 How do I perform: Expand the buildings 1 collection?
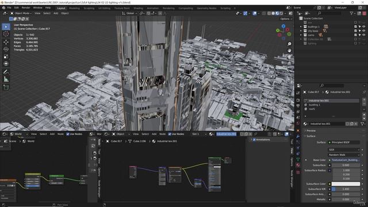point(301,26)
